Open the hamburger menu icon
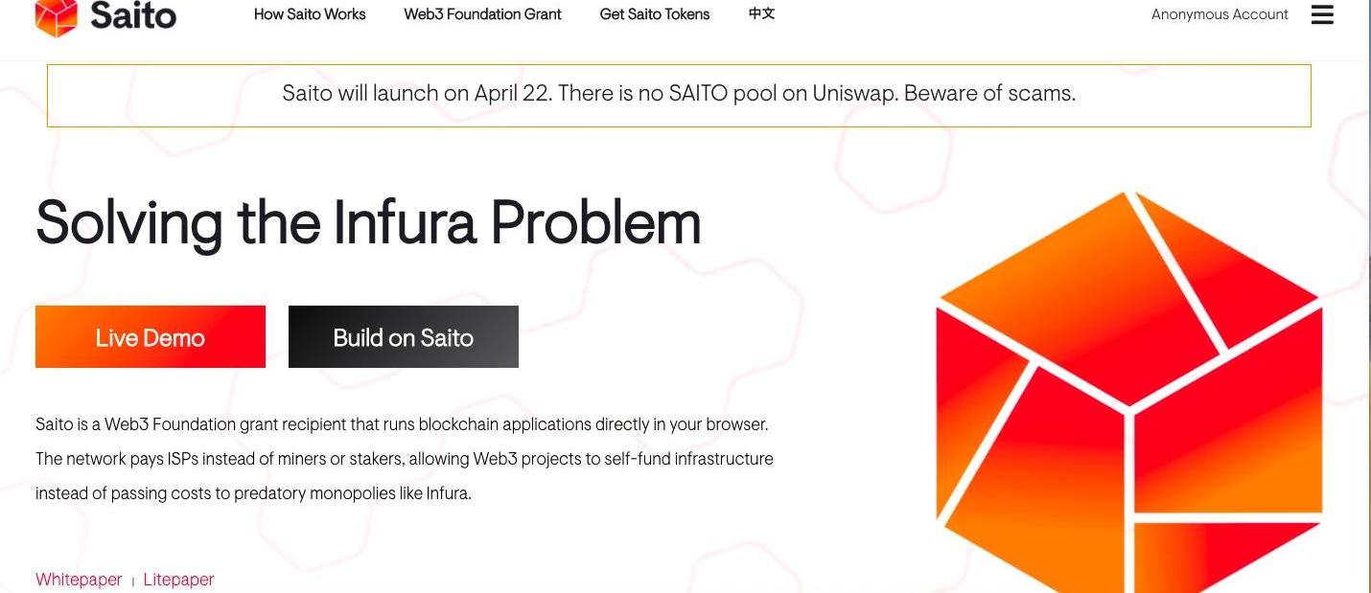The image size is (1371, 593). pos(1322,14)
